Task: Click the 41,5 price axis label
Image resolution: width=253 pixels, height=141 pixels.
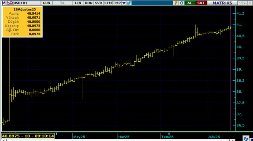Action: [x=240, y=13]
